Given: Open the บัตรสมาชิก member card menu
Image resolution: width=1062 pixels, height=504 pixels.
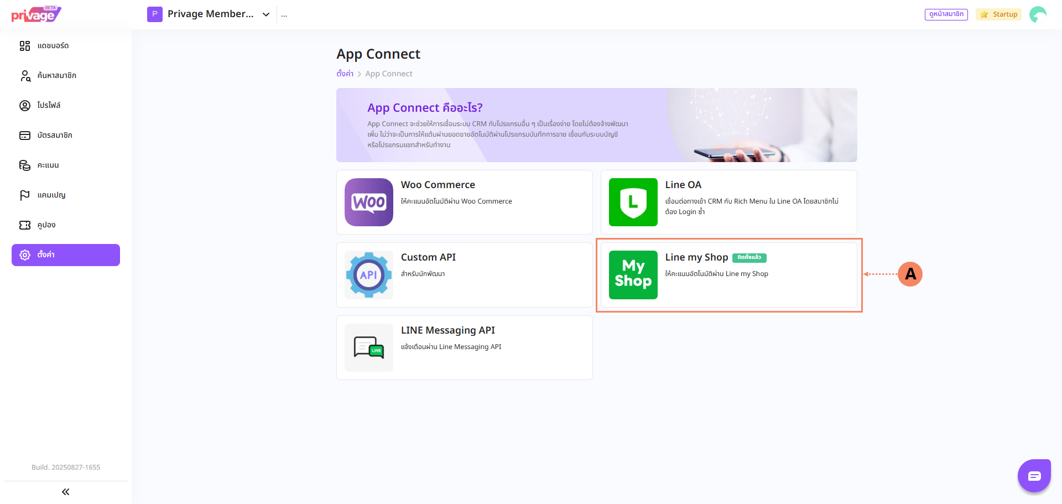Looking at the screenshot, I should tap(55, 136).
